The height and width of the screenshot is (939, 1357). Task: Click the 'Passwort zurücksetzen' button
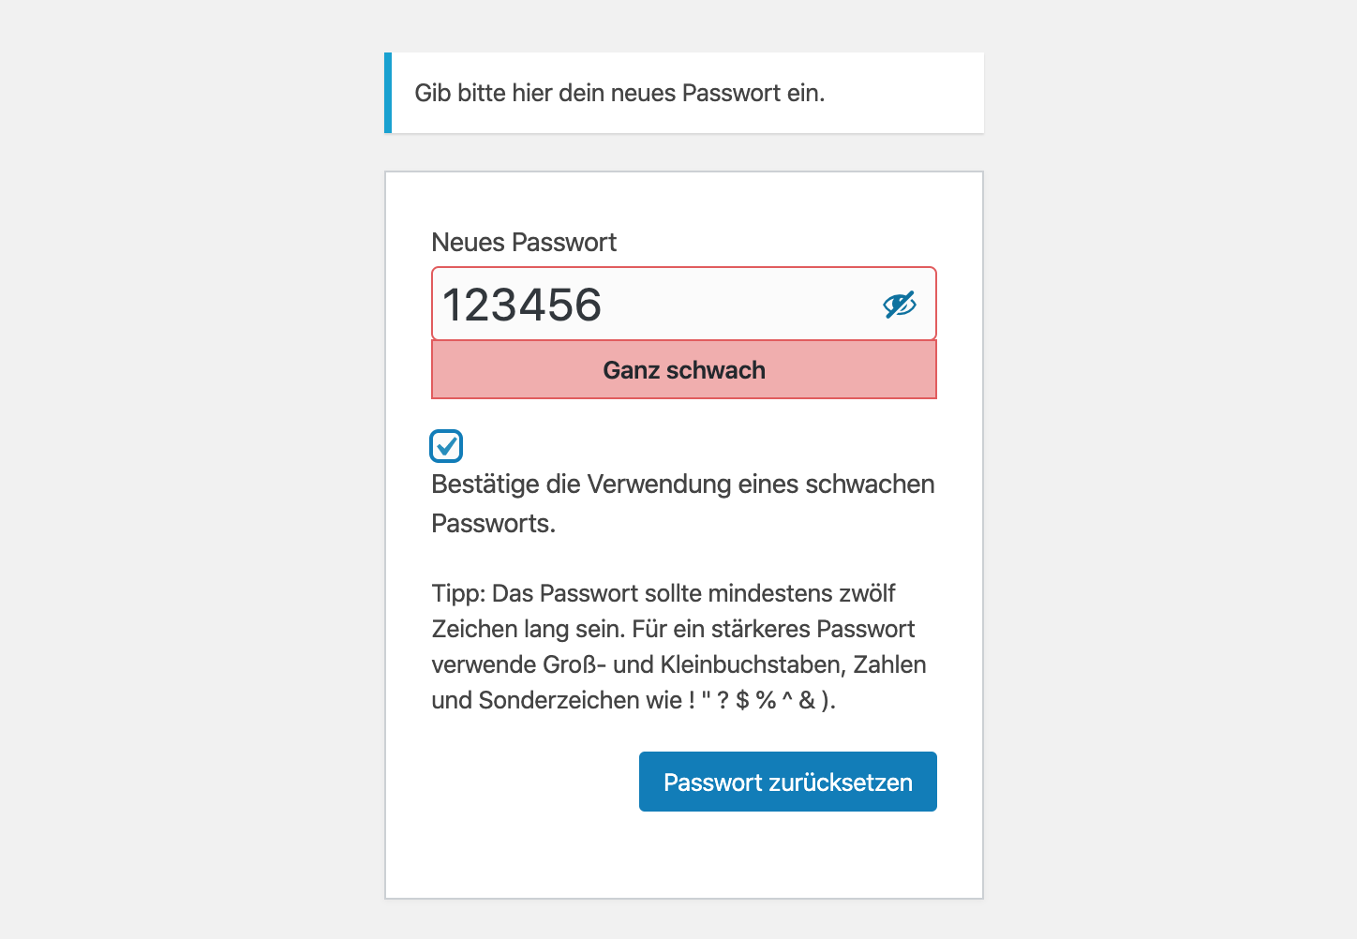(787, 782)
